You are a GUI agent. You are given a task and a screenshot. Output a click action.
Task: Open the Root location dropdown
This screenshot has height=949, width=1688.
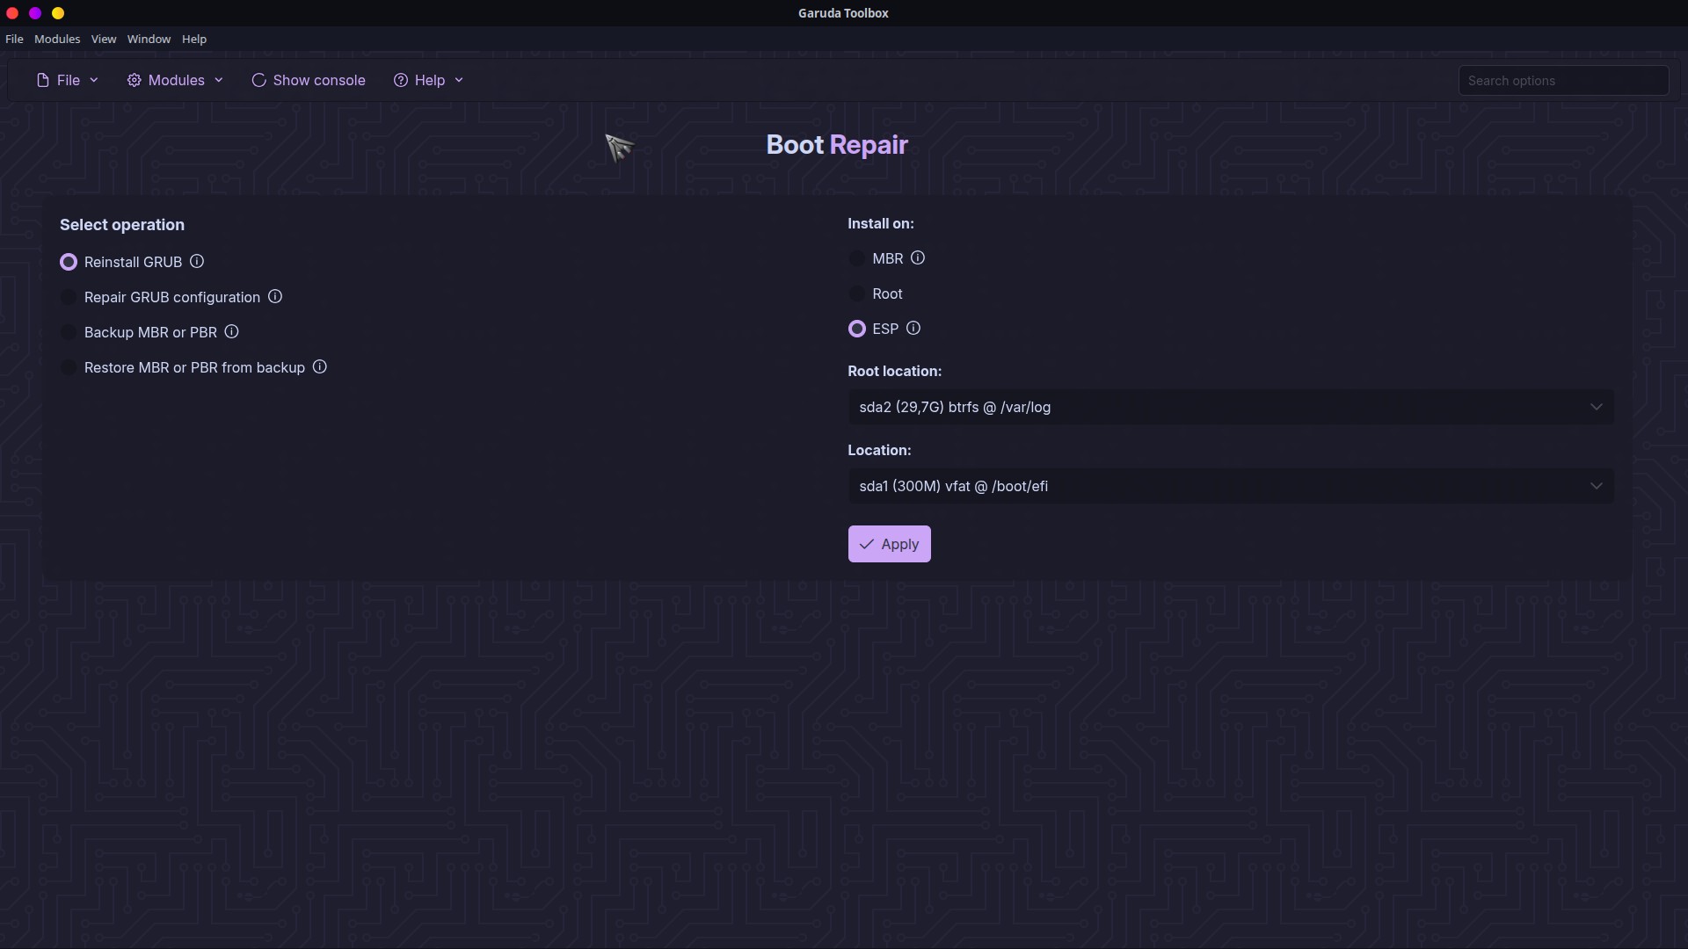(1231, 407)
